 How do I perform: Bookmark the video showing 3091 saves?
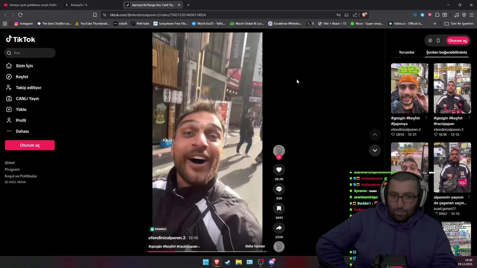[279, 208]
